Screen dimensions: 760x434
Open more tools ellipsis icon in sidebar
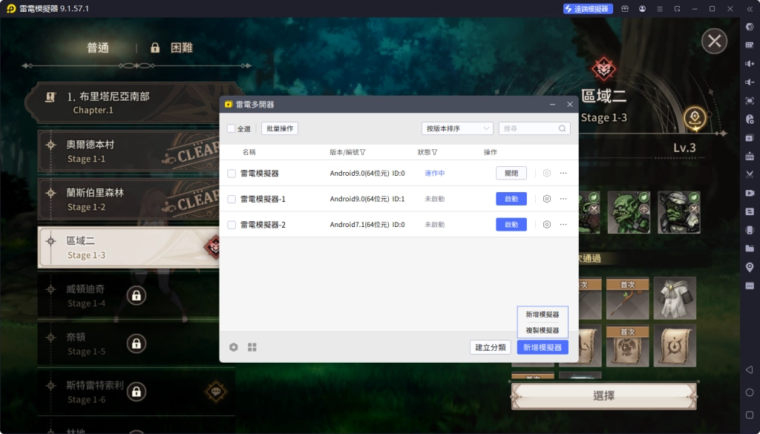pyautogui.click(x=750, y=286)
